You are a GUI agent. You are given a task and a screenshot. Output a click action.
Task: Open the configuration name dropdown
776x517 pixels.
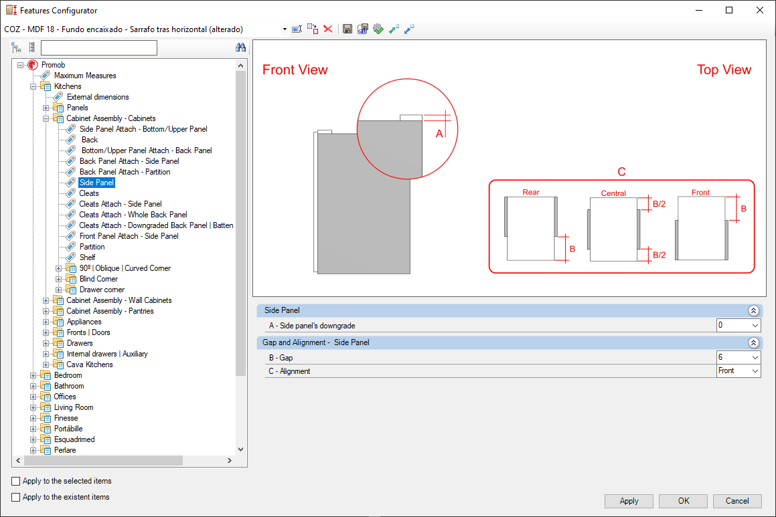[285, 29]
